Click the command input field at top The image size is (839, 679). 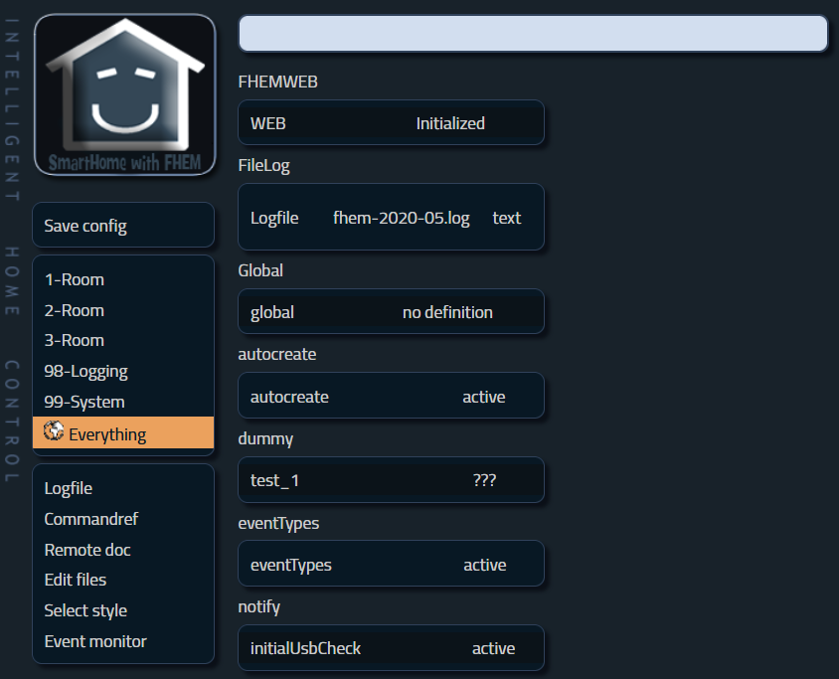tap(533, 34)
